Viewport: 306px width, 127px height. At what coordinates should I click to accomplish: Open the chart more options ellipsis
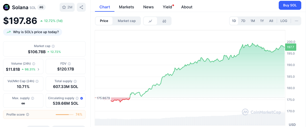tap(297, 21)
